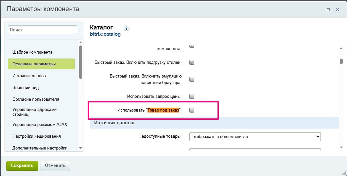Go to Источник данных sidebar item
The width and height of the screenshot is (347, 176).
coord(29,76)
